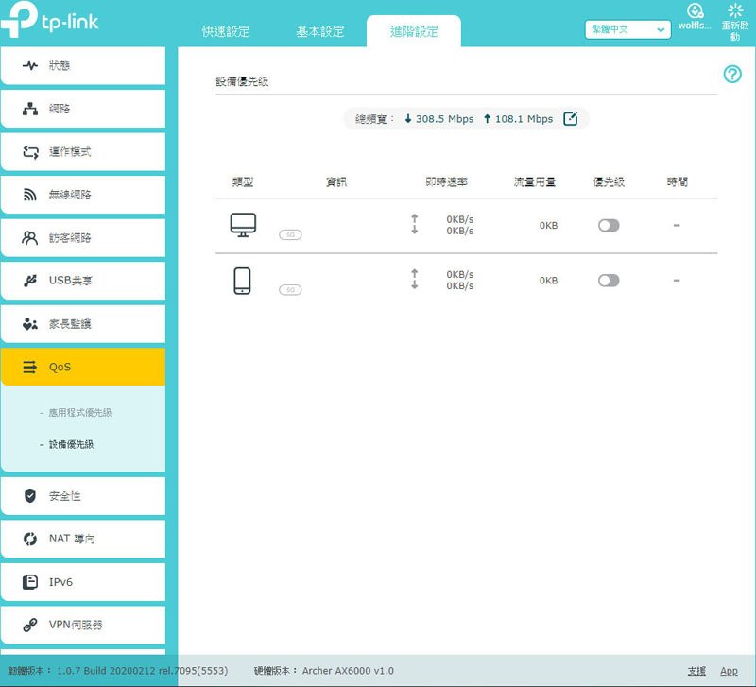Click the 網路 network topology icon
Screen dimensions: 756x687
pos(30,109)
